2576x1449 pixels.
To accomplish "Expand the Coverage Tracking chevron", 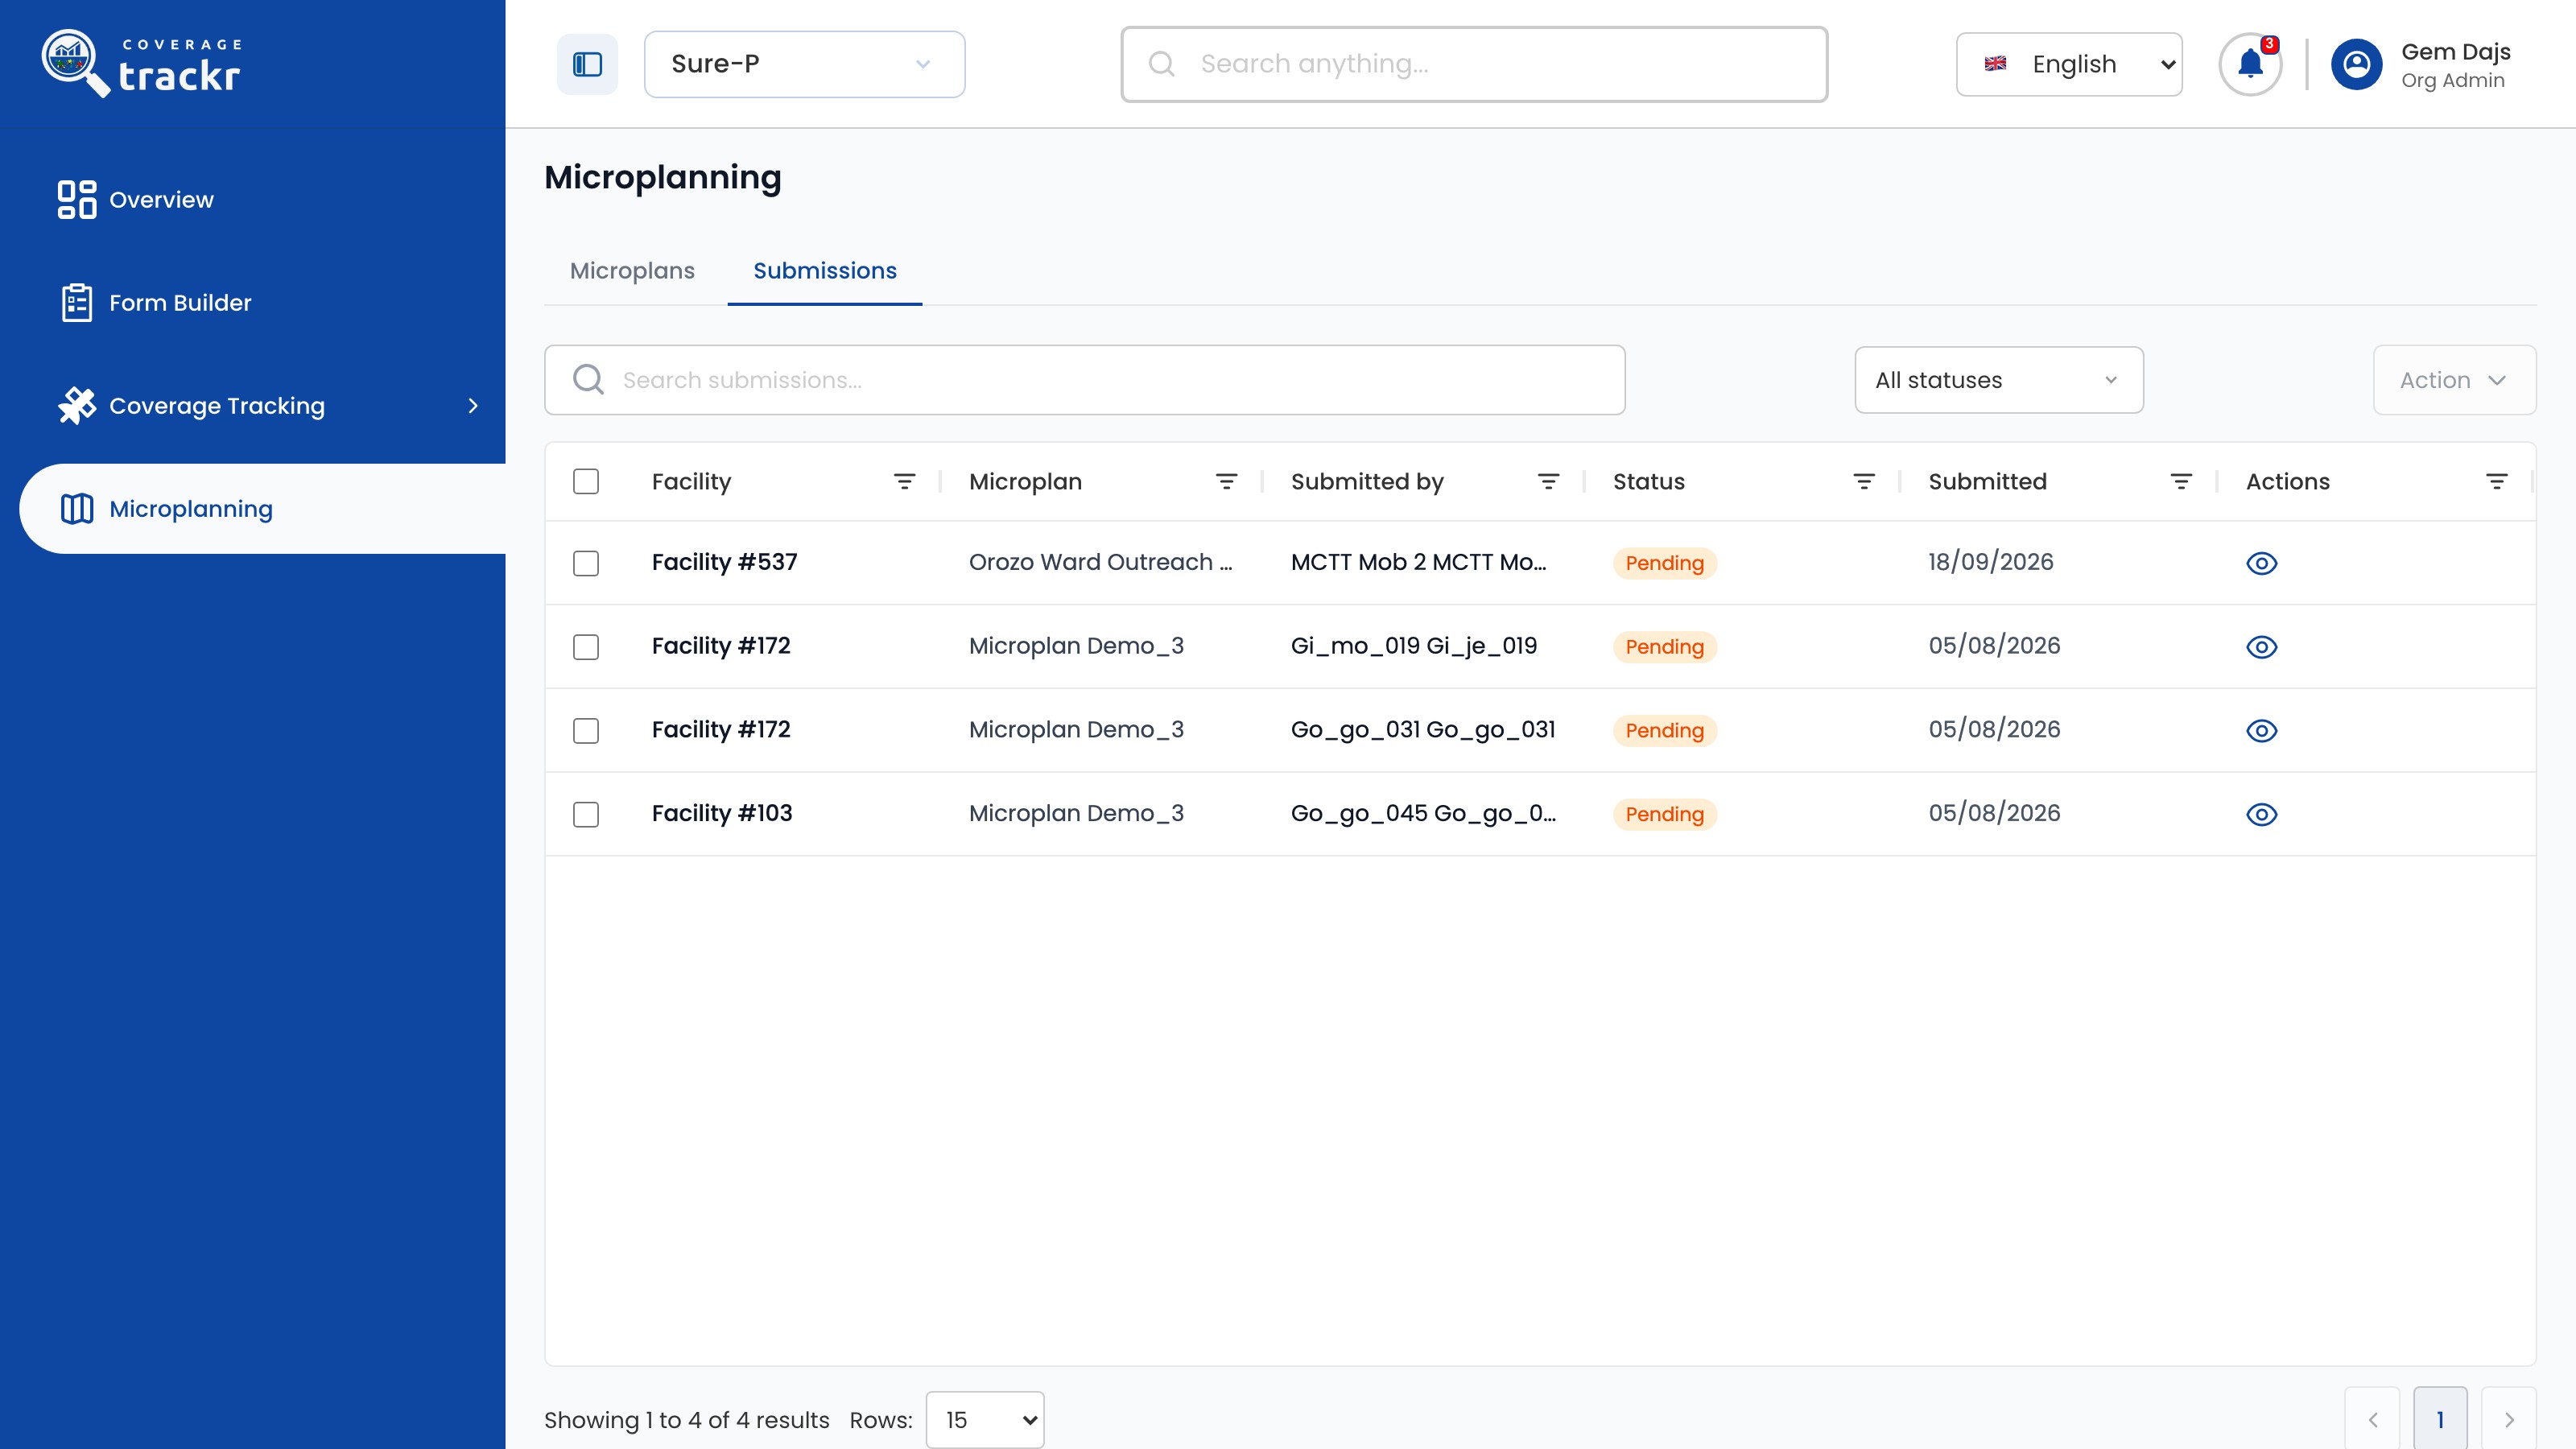I will coord(473,405).
